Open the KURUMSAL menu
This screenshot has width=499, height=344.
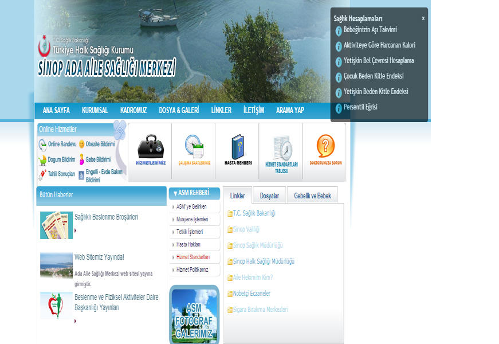(95, 110)
